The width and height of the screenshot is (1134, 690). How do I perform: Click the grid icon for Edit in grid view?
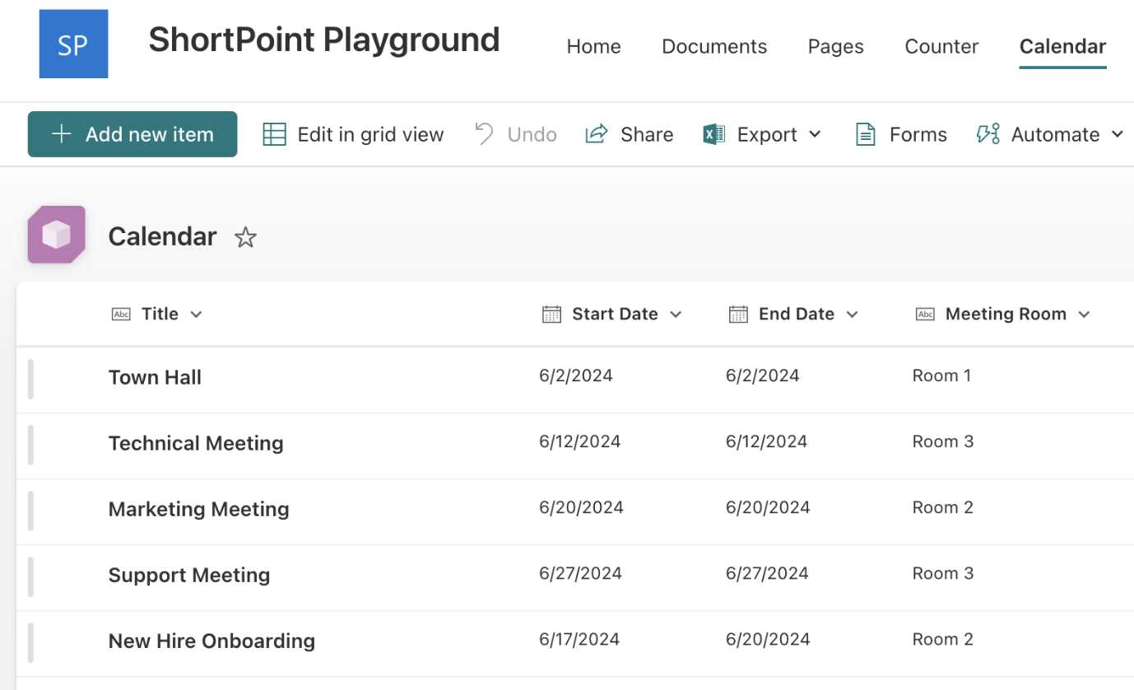pyautogui.click(x=274, y=134)
